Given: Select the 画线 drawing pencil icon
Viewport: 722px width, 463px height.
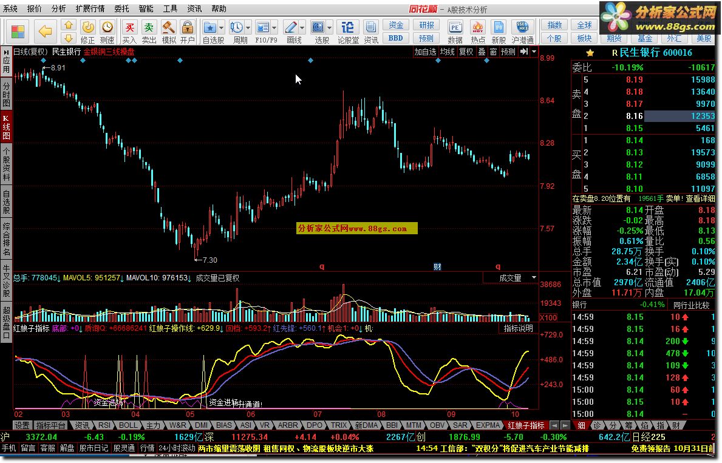Looking at the screenshot, I should tap(291, 28).
